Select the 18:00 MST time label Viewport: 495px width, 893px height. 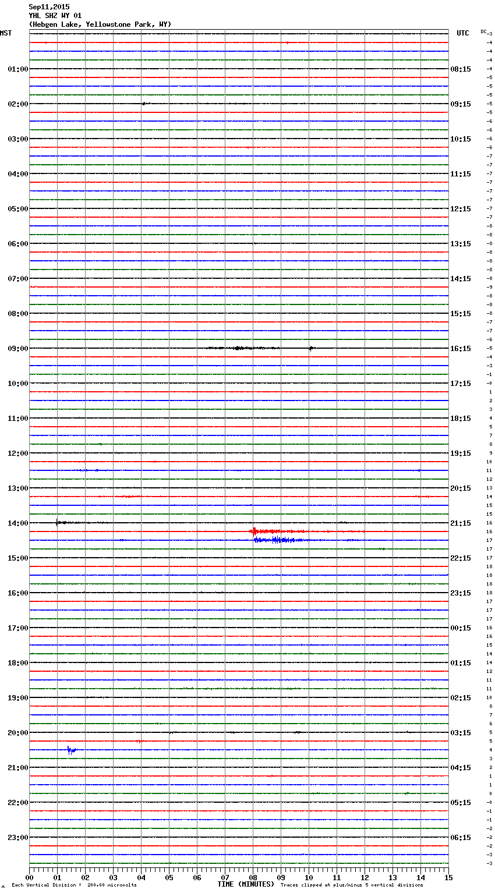coord(18,663)
